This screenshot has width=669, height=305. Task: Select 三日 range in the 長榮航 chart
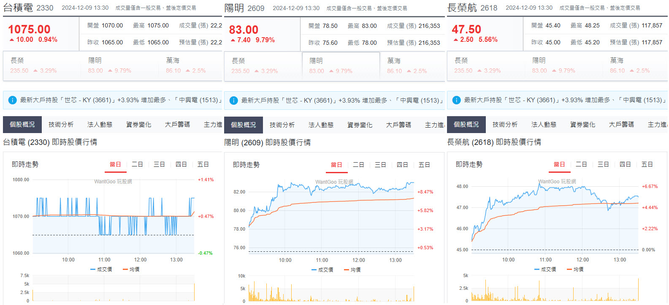point(603,164)
